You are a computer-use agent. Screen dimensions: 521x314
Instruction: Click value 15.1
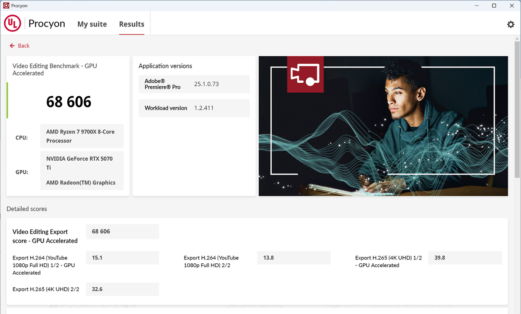pos(122,258)
